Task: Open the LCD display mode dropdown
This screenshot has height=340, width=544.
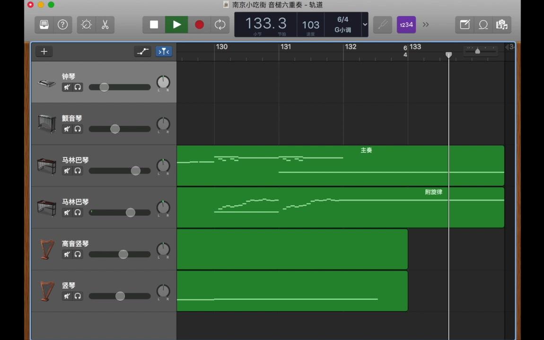Action: [x=365, y=25]
